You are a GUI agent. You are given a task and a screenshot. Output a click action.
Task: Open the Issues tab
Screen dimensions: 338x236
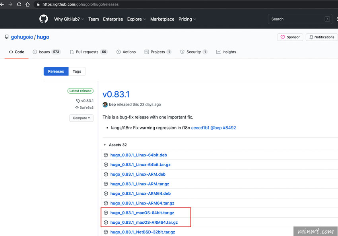coord(47,52)
